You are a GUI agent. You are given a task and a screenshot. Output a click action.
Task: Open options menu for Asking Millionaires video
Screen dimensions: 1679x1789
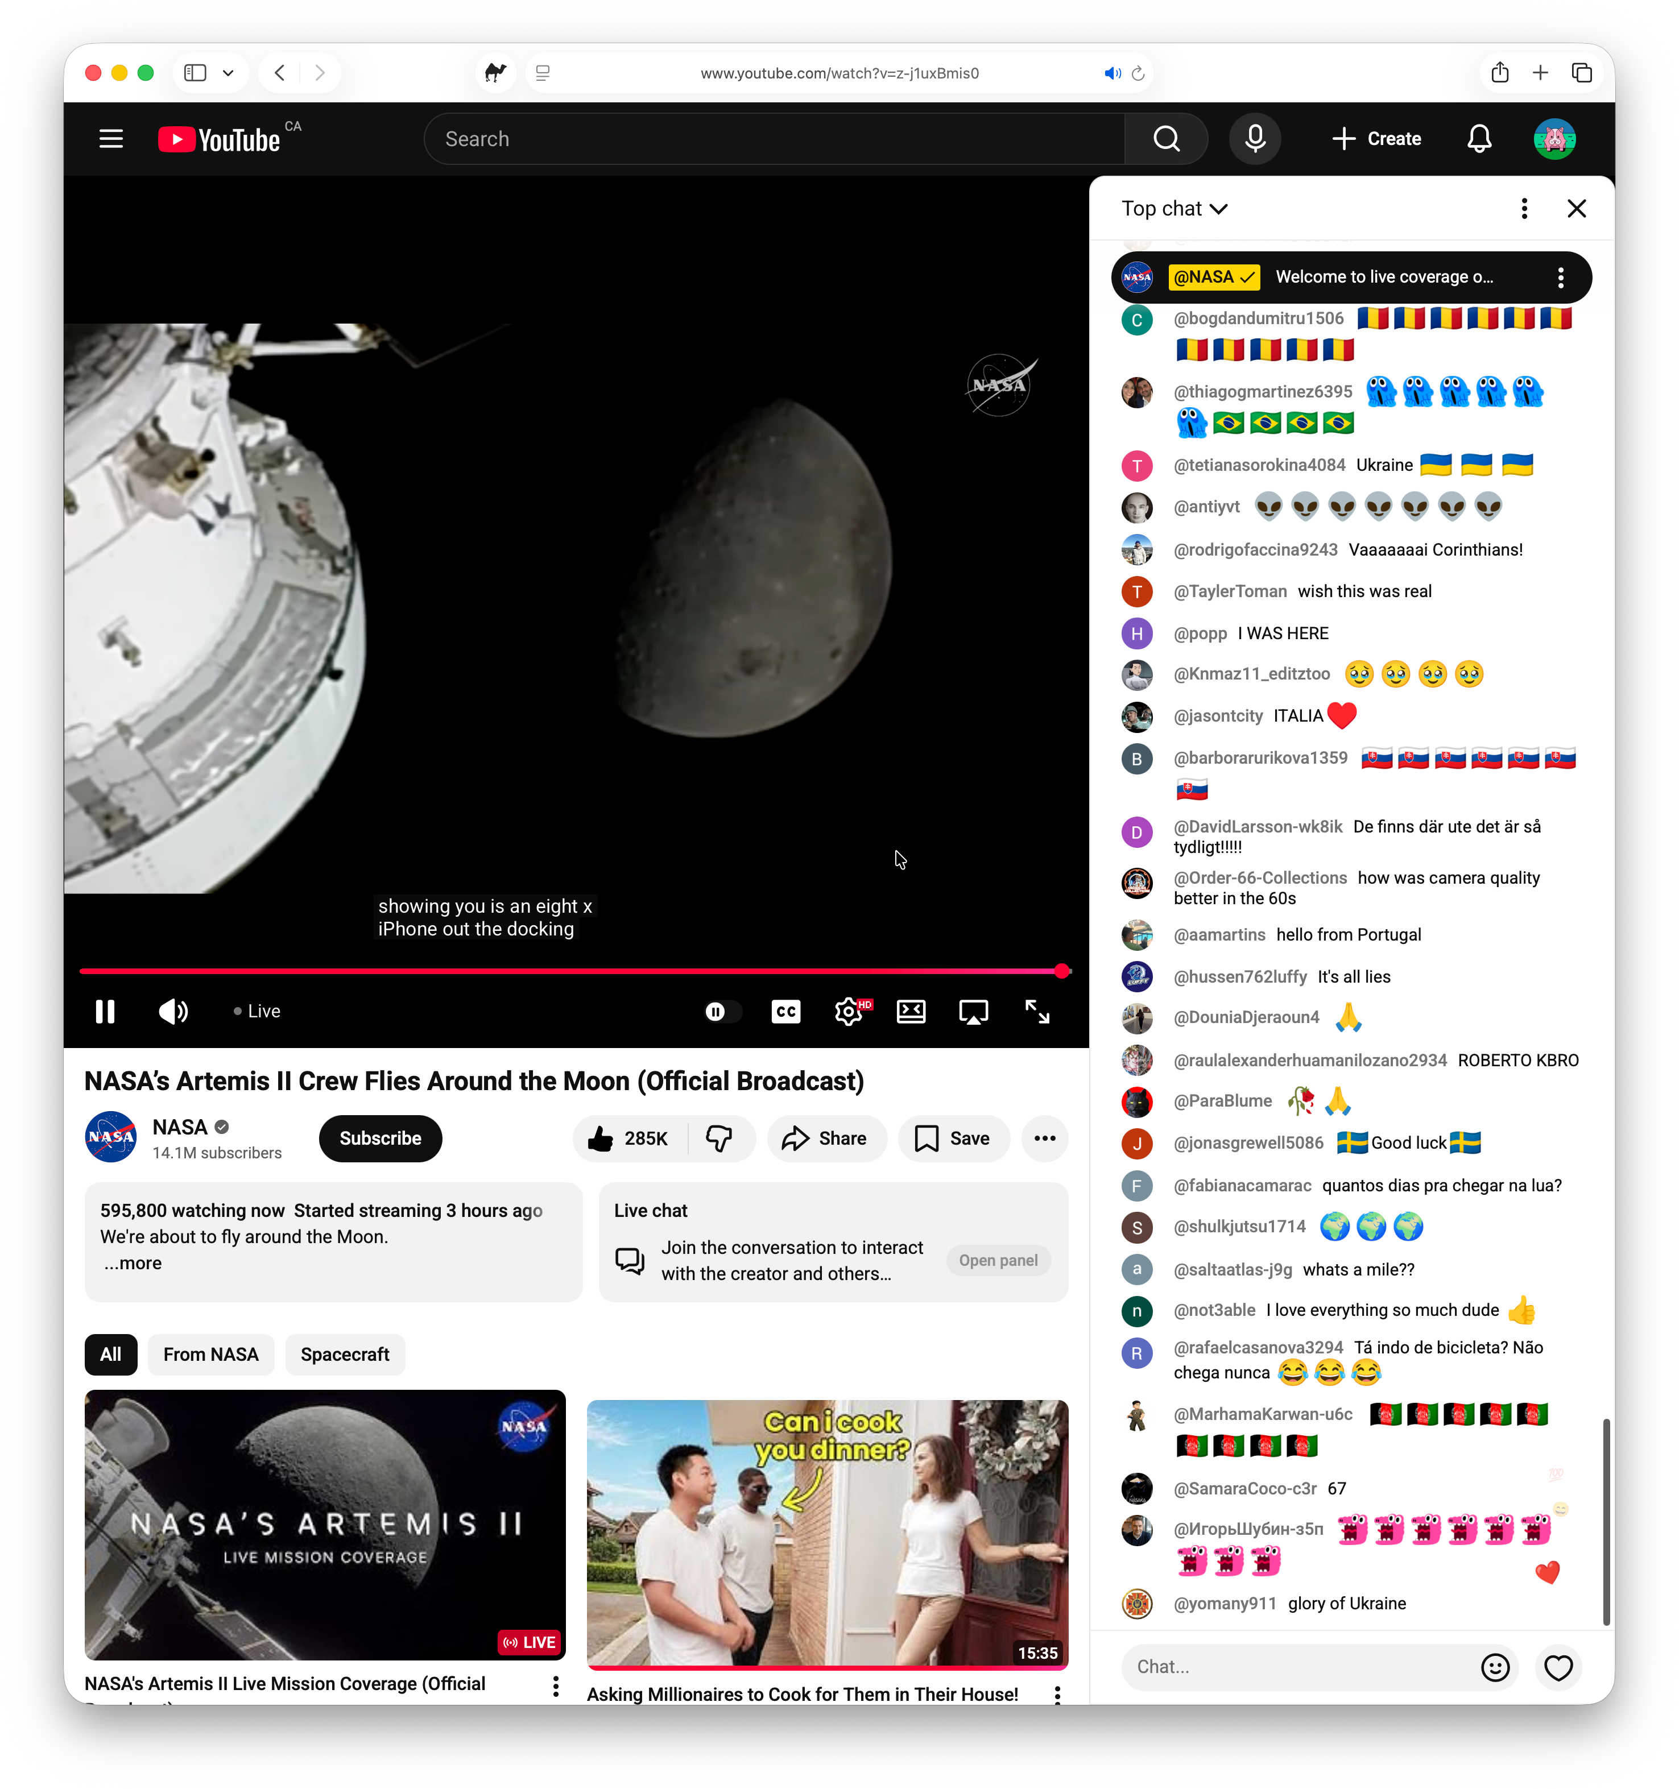coord(1058,1695)
